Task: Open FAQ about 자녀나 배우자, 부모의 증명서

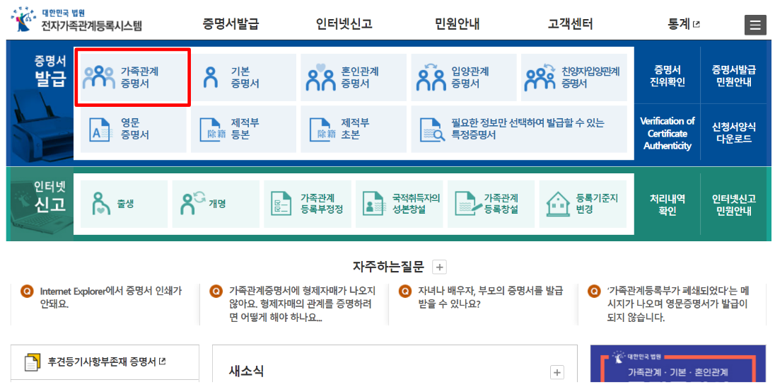Action: (x=490, y=297)
